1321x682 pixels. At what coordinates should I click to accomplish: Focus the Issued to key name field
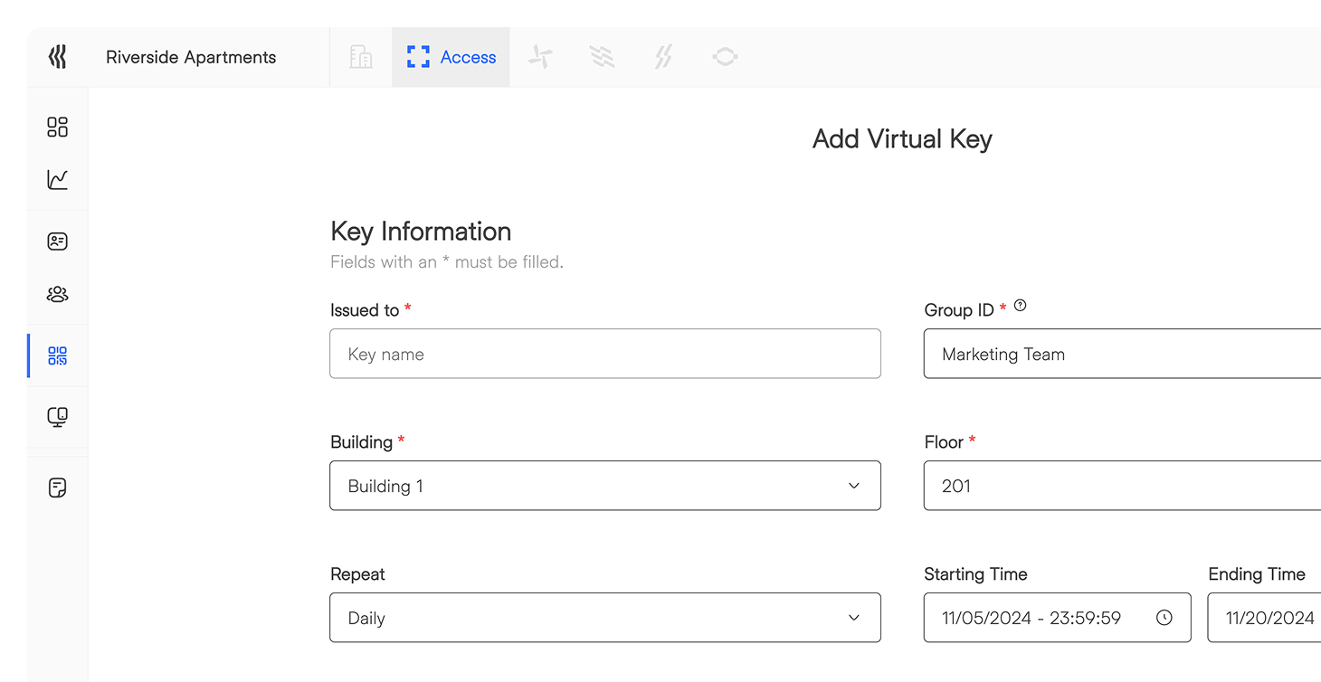605,354
